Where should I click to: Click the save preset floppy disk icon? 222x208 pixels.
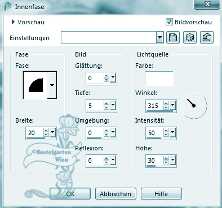173,37
